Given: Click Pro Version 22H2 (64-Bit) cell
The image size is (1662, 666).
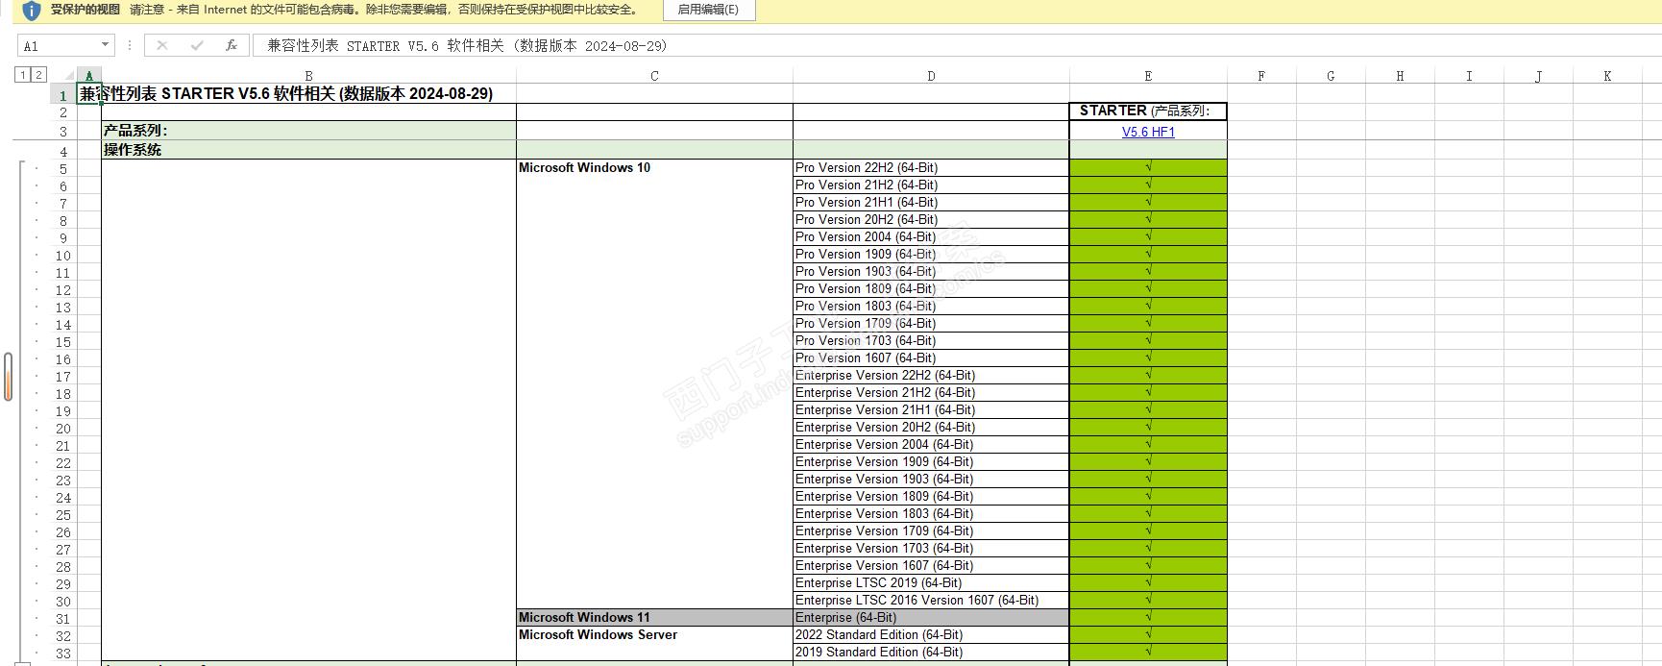Looking at the screenshot, I should 931,167.
